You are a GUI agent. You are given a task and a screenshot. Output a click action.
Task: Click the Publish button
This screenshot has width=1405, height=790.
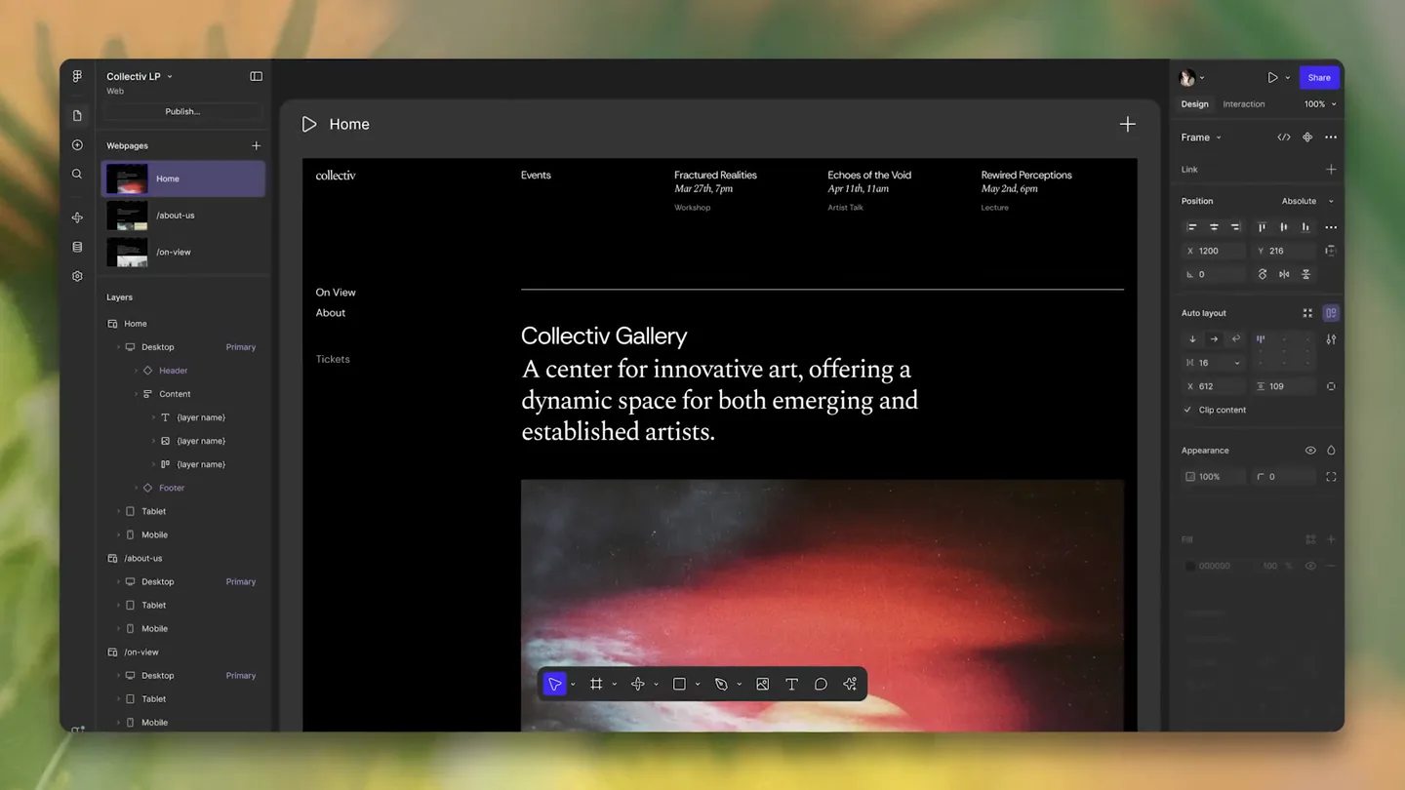pyautogui.click(x=182, y=111)
